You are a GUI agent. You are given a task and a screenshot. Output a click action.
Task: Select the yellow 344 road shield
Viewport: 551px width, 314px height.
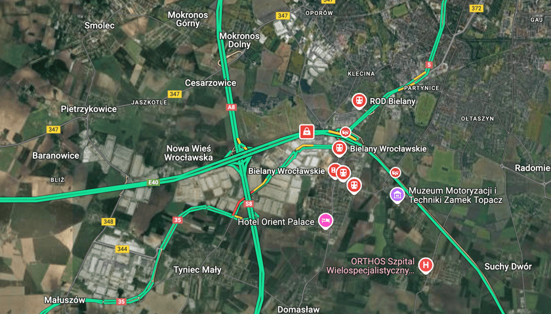click(122, 249)
